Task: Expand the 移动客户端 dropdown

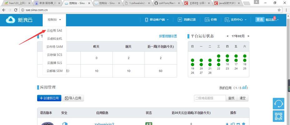Action: pyautogui.click(x=157, y=20)
